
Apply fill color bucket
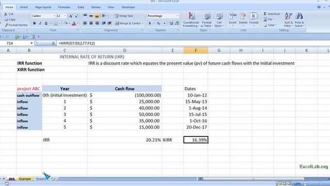65,23
